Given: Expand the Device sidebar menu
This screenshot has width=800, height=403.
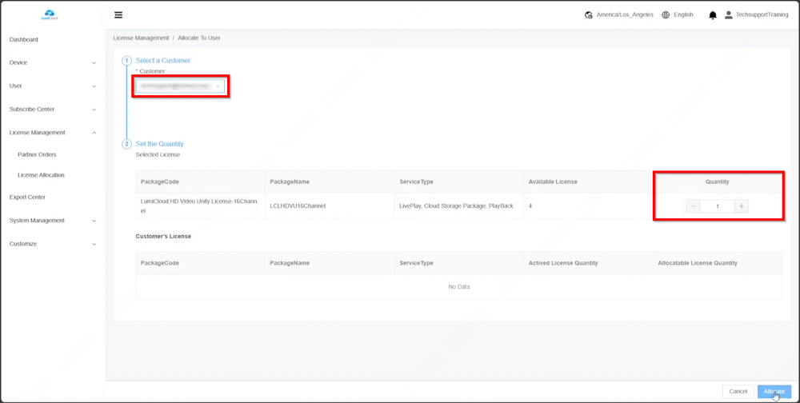Looking at the screenshot, I should tap(53, 62).
